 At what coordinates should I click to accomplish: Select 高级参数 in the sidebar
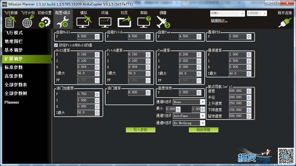tap(14, 76)
